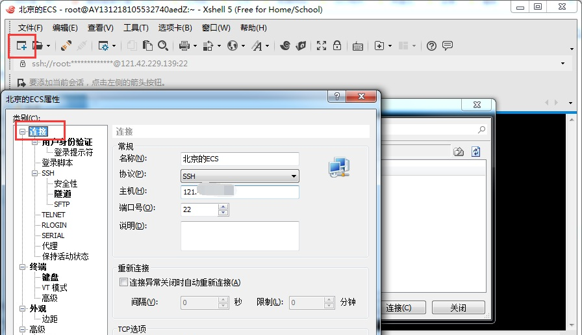Open the 窗口(W) menu
Viewport: 582px width, 335px height.
point(216,28)
